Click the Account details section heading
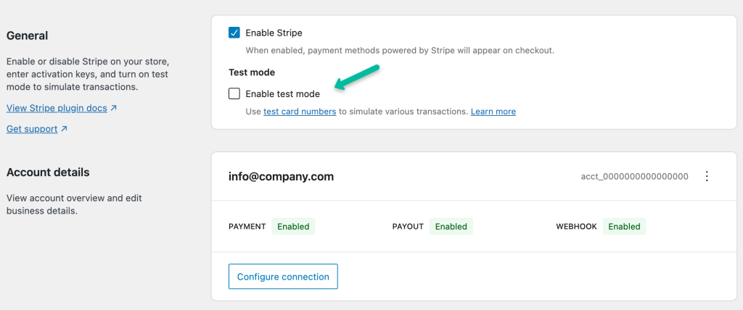This screenshot has width=743, height=310. [48, 172]
